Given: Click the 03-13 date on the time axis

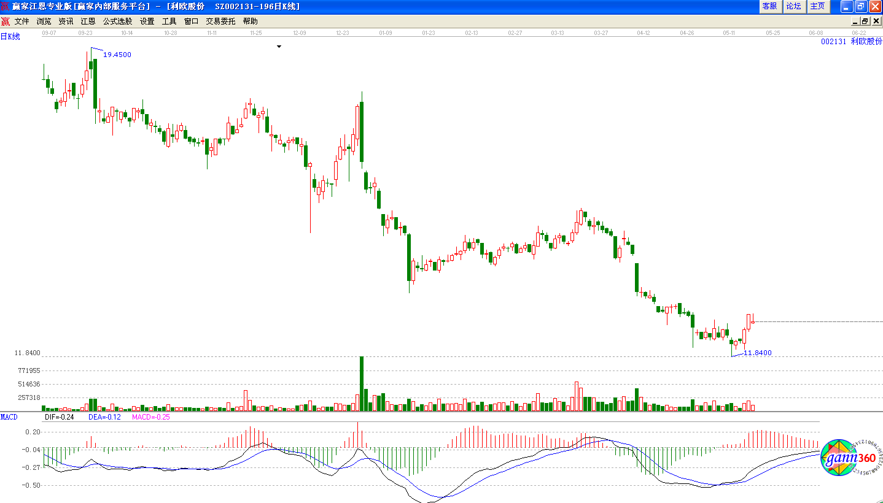Looking at the screenshot, I should [x=558, y=33].
